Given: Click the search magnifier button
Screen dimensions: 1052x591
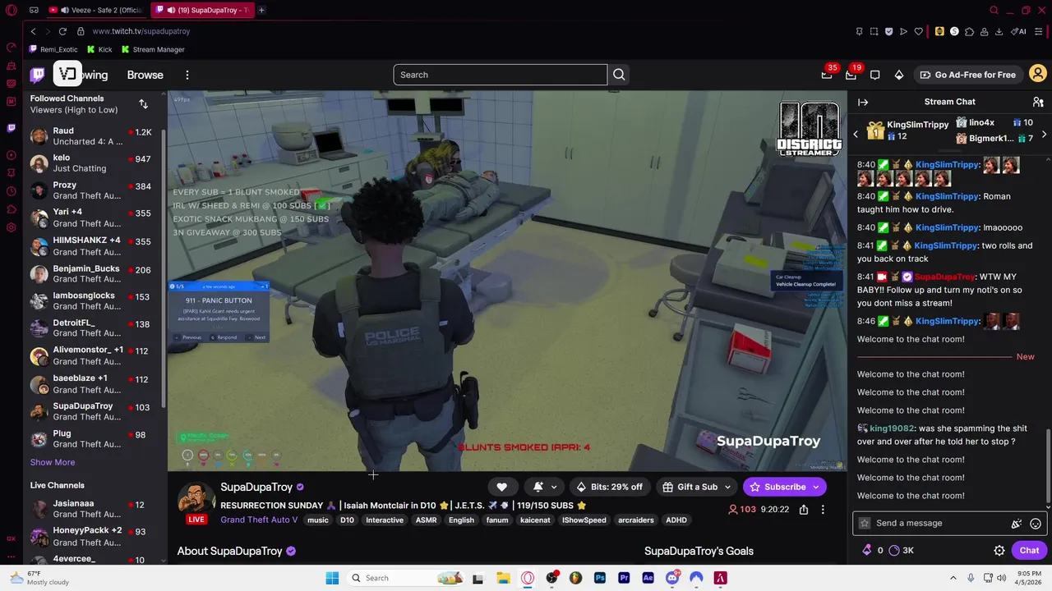Looking at the screenshot, I should coord(619,75).
